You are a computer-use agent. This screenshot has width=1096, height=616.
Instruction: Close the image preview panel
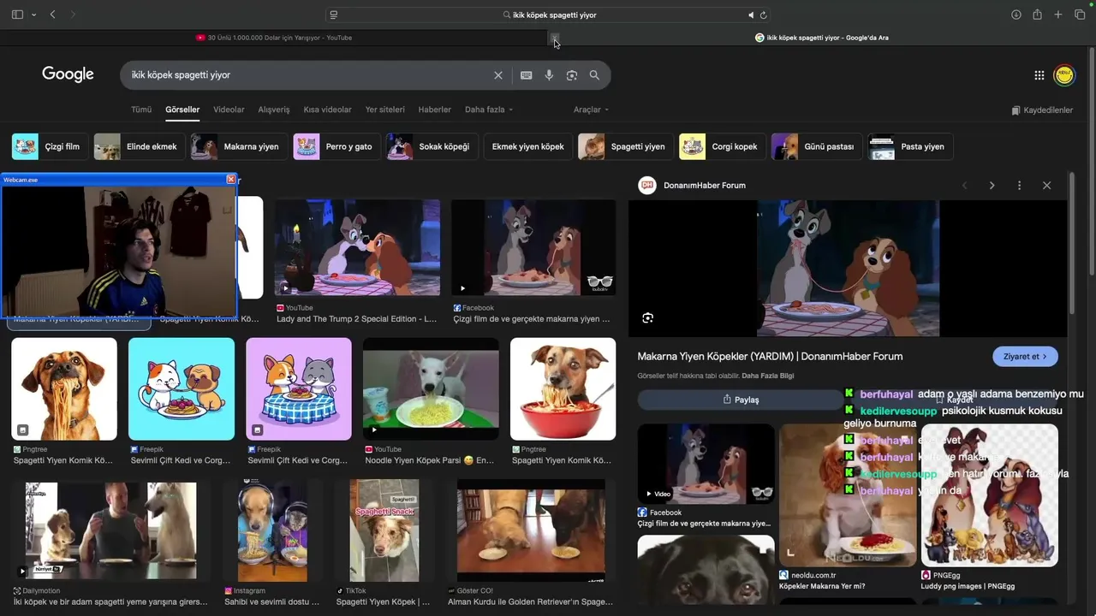coord(1046,186)
